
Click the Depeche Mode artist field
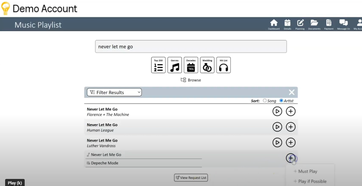[144, 163]
